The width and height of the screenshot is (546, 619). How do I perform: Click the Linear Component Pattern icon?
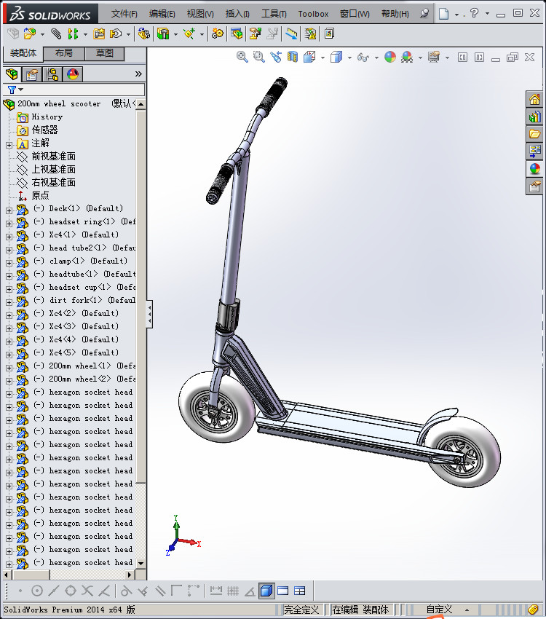coord(73,34)
